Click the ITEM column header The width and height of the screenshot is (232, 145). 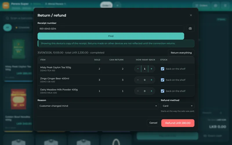coord(43,60)
